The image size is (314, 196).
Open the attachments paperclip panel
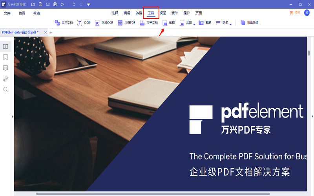click(5, 79)
